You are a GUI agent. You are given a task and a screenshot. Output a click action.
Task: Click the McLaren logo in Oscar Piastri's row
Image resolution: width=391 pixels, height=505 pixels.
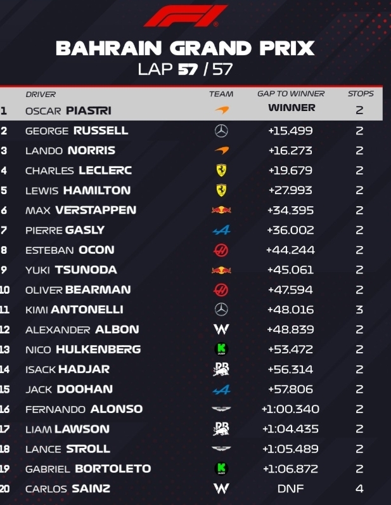tap(221, 110)
